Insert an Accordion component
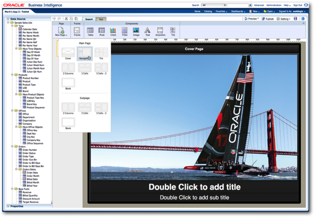The height and width of the screenshot is (217, 314). [160, 31]
